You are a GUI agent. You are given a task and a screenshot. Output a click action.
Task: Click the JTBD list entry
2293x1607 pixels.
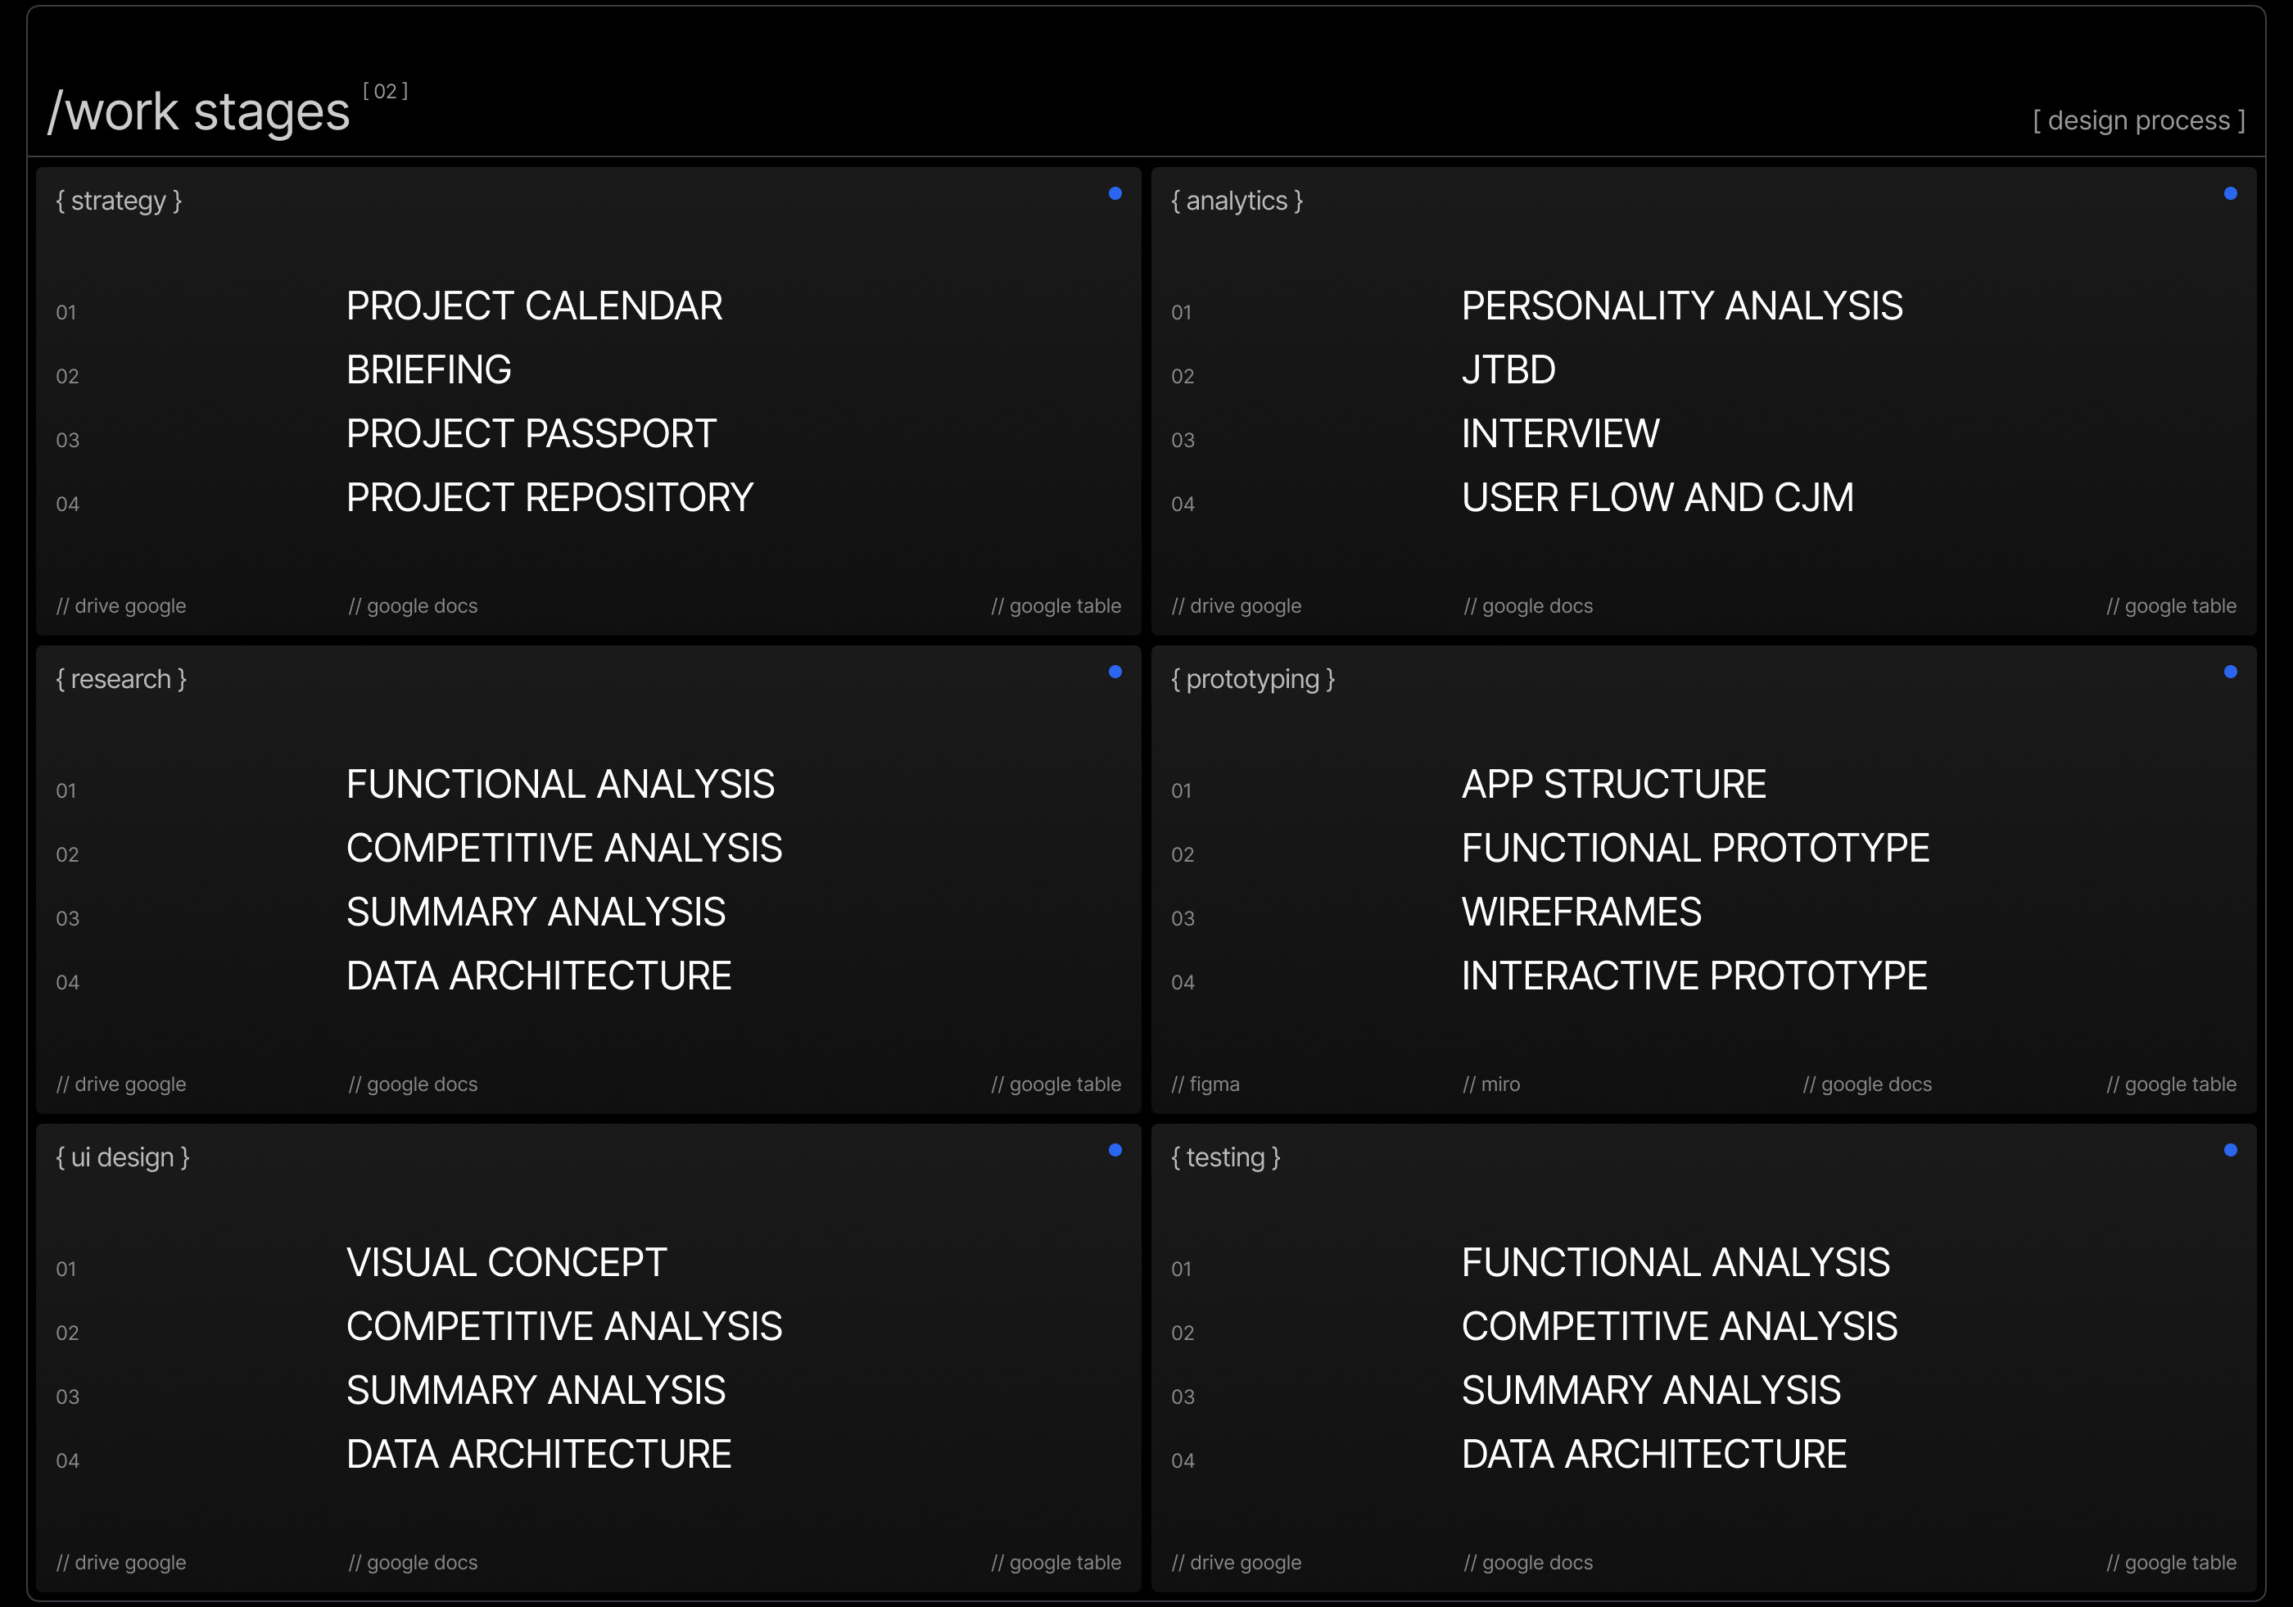(1507, 370)
